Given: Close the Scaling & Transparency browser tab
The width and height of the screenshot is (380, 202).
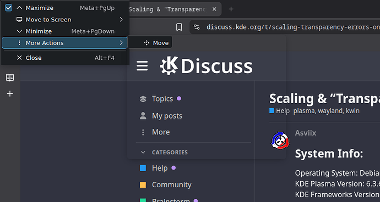Looking at the screenshot, I should coord(214,9).
